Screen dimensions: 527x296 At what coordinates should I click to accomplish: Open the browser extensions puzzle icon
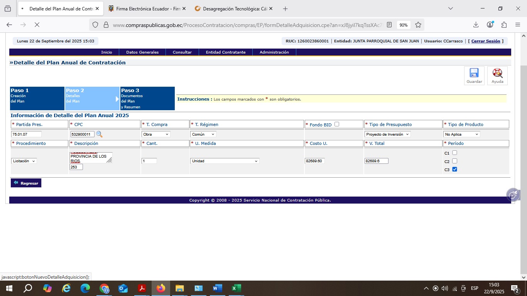pos(504,25)
